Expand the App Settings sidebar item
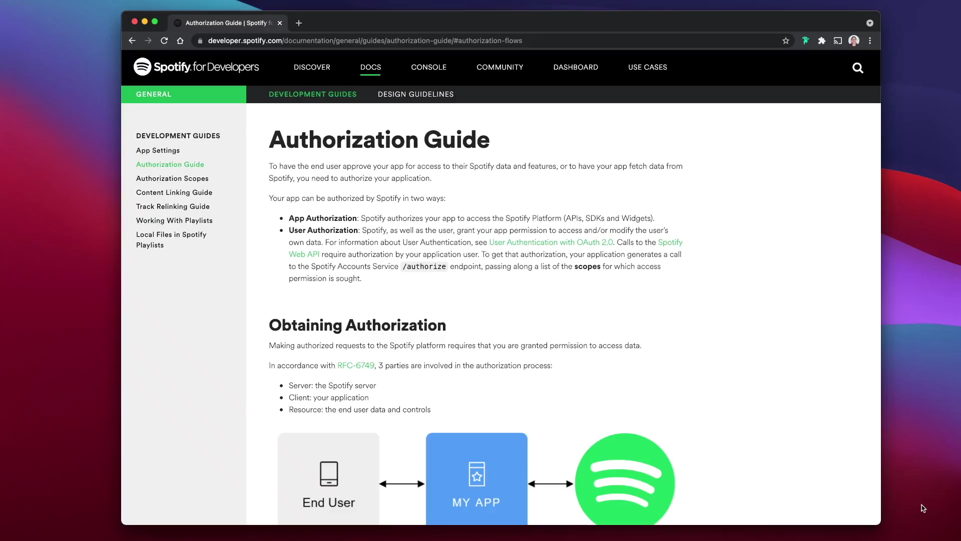The height and width of the screenshot is (541, 961). (x=158, y=151)
